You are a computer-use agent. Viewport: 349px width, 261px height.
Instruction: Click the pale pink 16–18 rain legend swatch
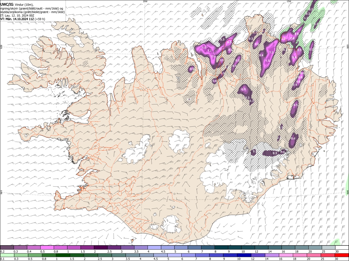pos(286,255)
